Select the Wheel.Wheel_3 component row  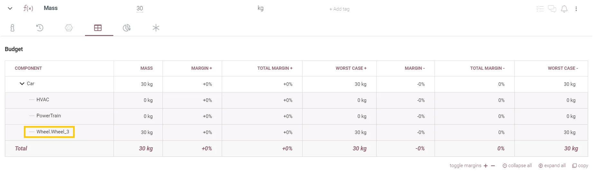coord(52,132)
